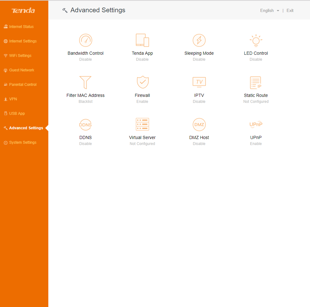This screenshot has width=310, height=307.
Task: Click the VPN sidebar icon
Action: (x=6, y=99)
